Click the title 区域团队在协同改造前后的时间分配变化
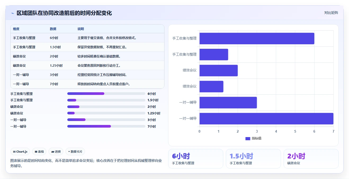The width and height of the screenshot is (349, 179). pyautogui.click(x=64, y=13)
